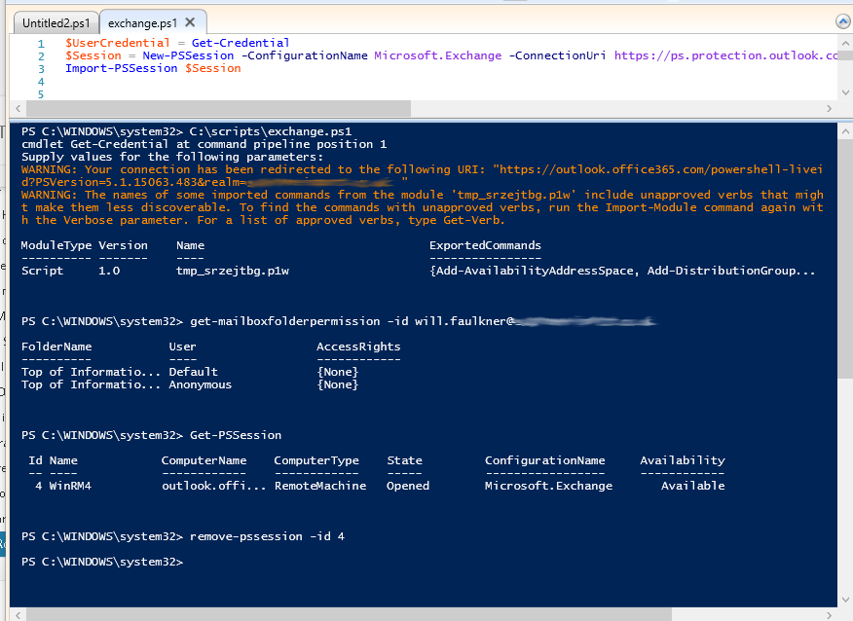Click the Import-PSSession line in the script editor

tap(153, 68)
